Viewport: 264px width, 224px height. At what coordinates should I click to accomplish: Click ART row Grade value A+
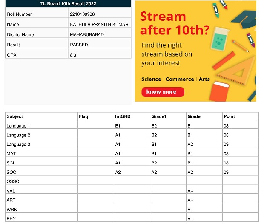click(190, 200)
